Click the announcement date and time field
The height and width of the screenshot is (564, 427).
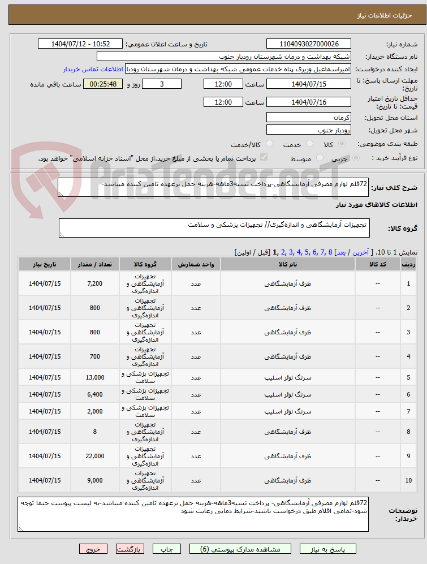click(x=80, y=44)
